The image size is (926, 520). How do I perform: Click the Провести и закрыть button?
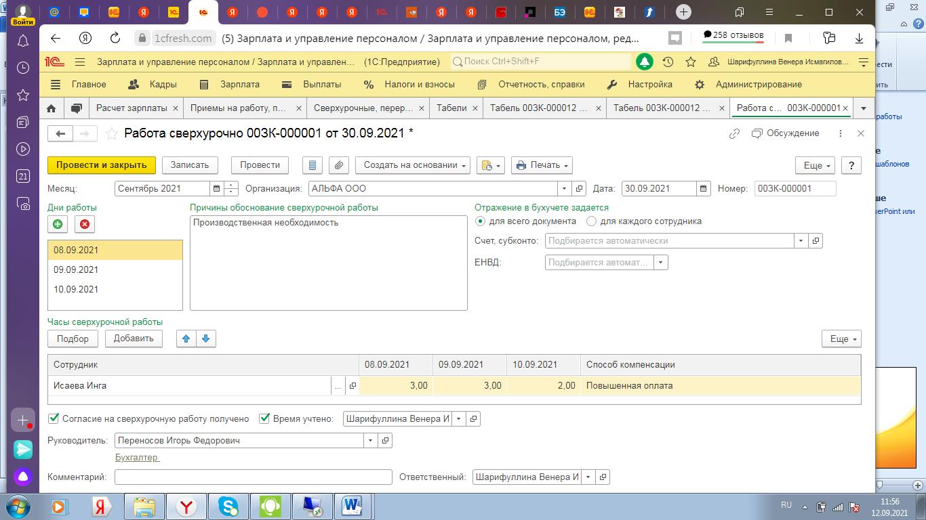102,165
